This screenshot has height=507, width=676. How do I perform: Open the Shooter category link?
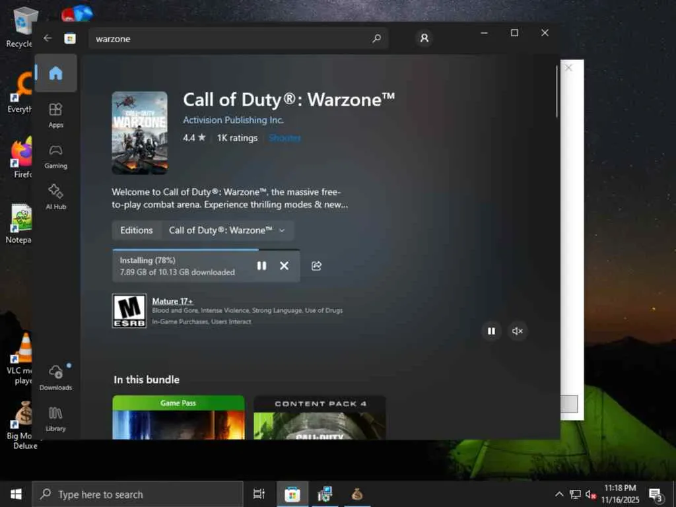click(285, 138)
